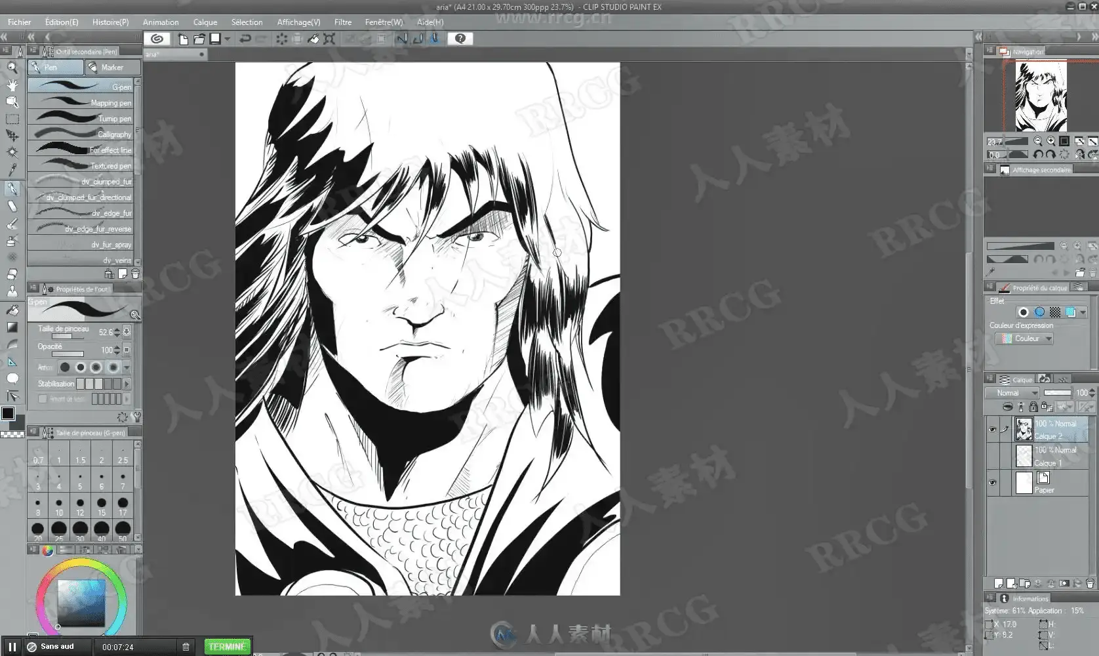The image size is (1099, 656).
Task: Click zoom in on Navigation panel
Action: tap(1051, 141)
